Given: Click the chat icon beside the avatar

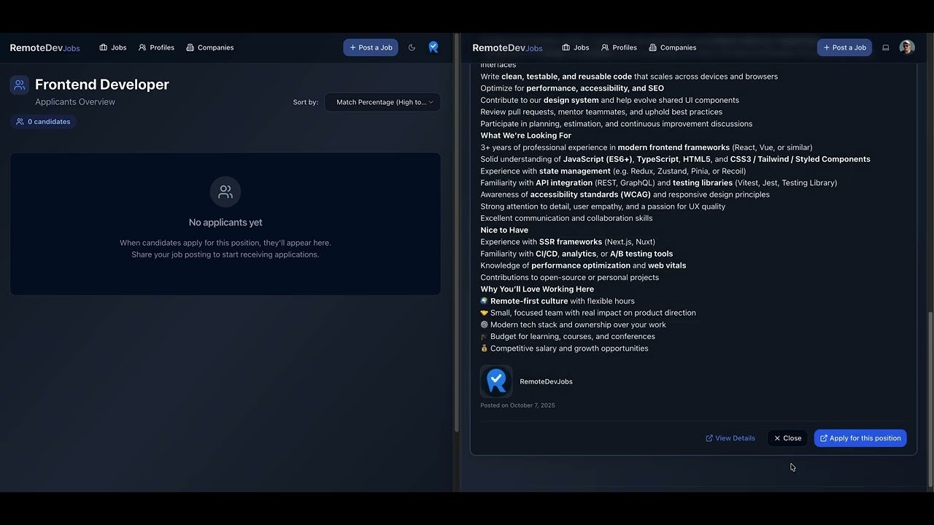Looking at the screenshot, I should click(886, 47).
